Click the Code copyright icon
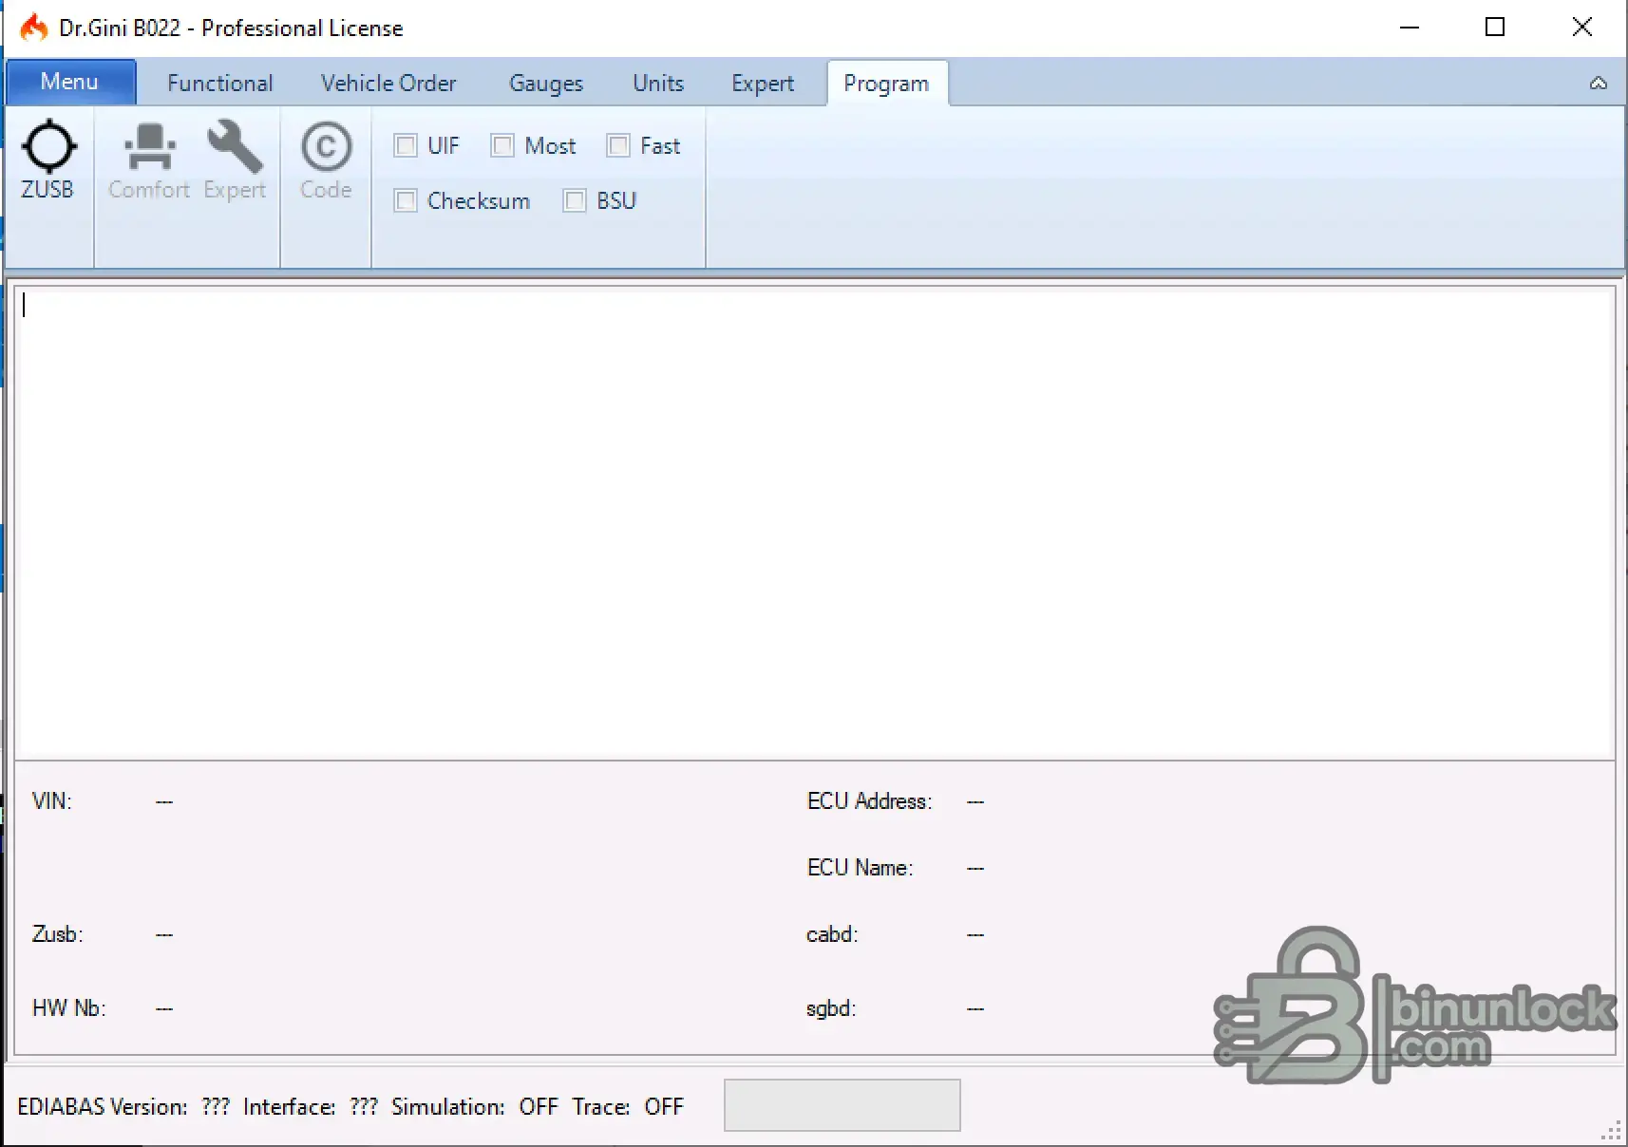1628x1147 pixels. point(326,147)
